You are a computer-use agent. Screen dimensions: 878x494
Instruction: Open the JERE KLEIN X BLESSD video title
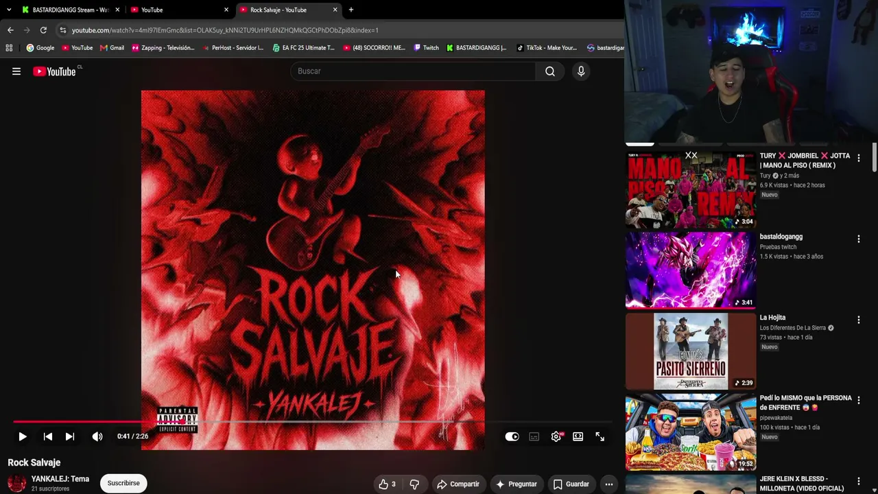click(802, 484)
